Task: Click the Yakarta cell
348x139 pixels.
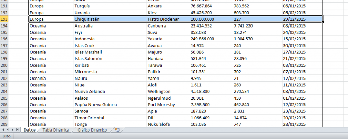Action: point(168,39)
